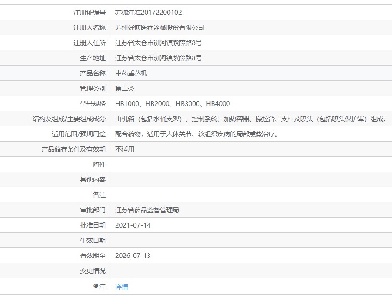Screen dimensions: 392x297
Task: Click the 审批部门 label
Action: [93, 210]
